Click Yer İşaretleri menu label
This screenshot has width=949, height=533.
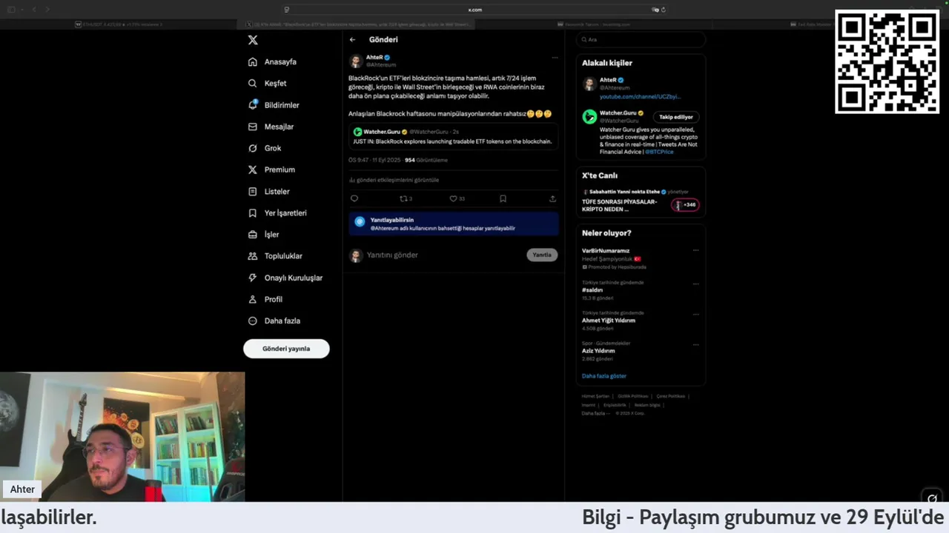coord(285,213)
